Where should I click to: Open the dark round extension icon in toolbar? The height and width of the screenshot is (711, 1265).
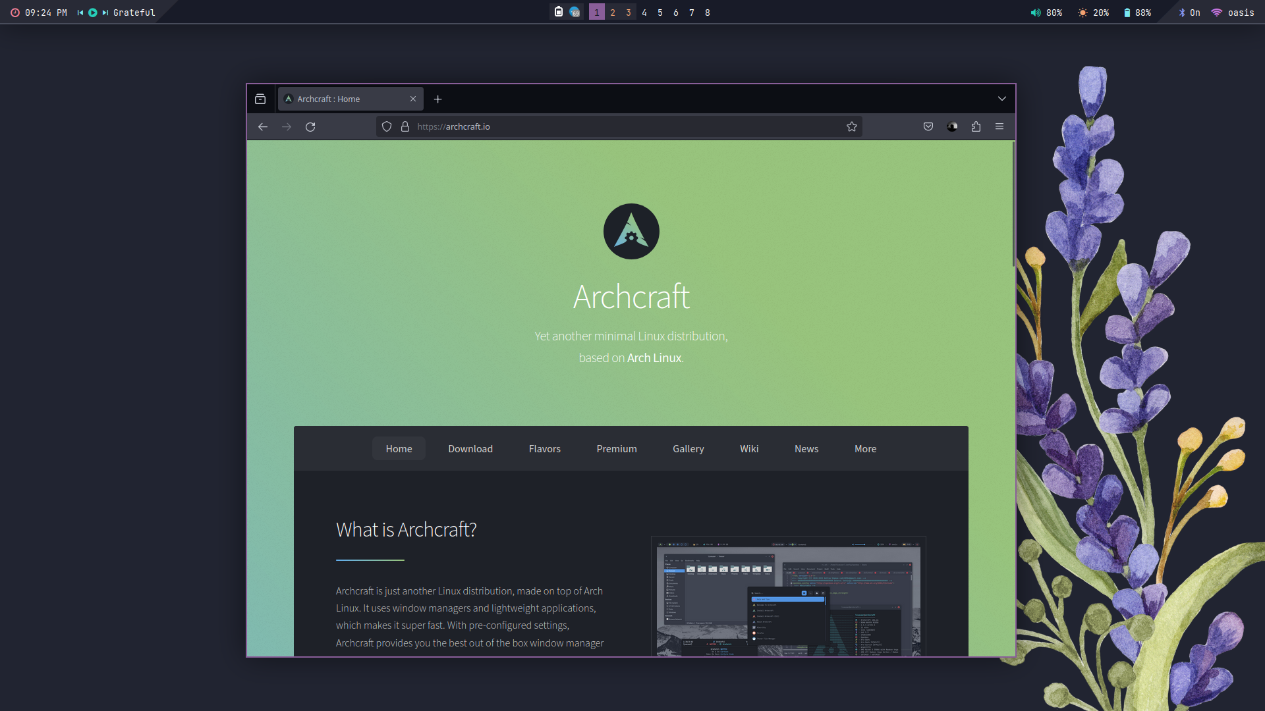click(952, 126)
